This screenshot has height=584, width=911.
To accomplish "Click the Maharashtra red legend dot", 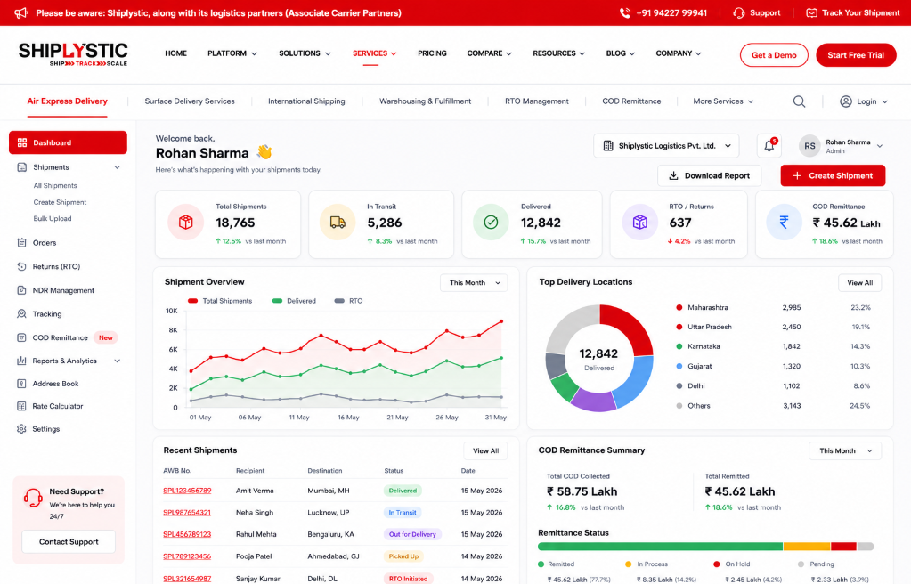I will [x=679, y=307].
